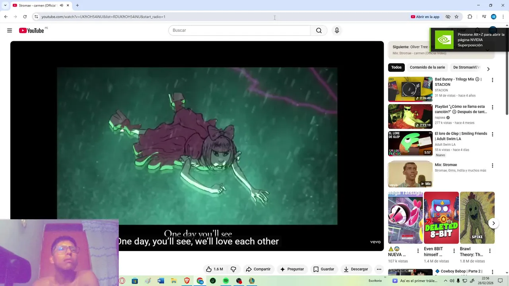Image resolution: width=509 pixels, height=286 pixels.
Task: Open more actions menu below the video
Action: tap(379, 269)
